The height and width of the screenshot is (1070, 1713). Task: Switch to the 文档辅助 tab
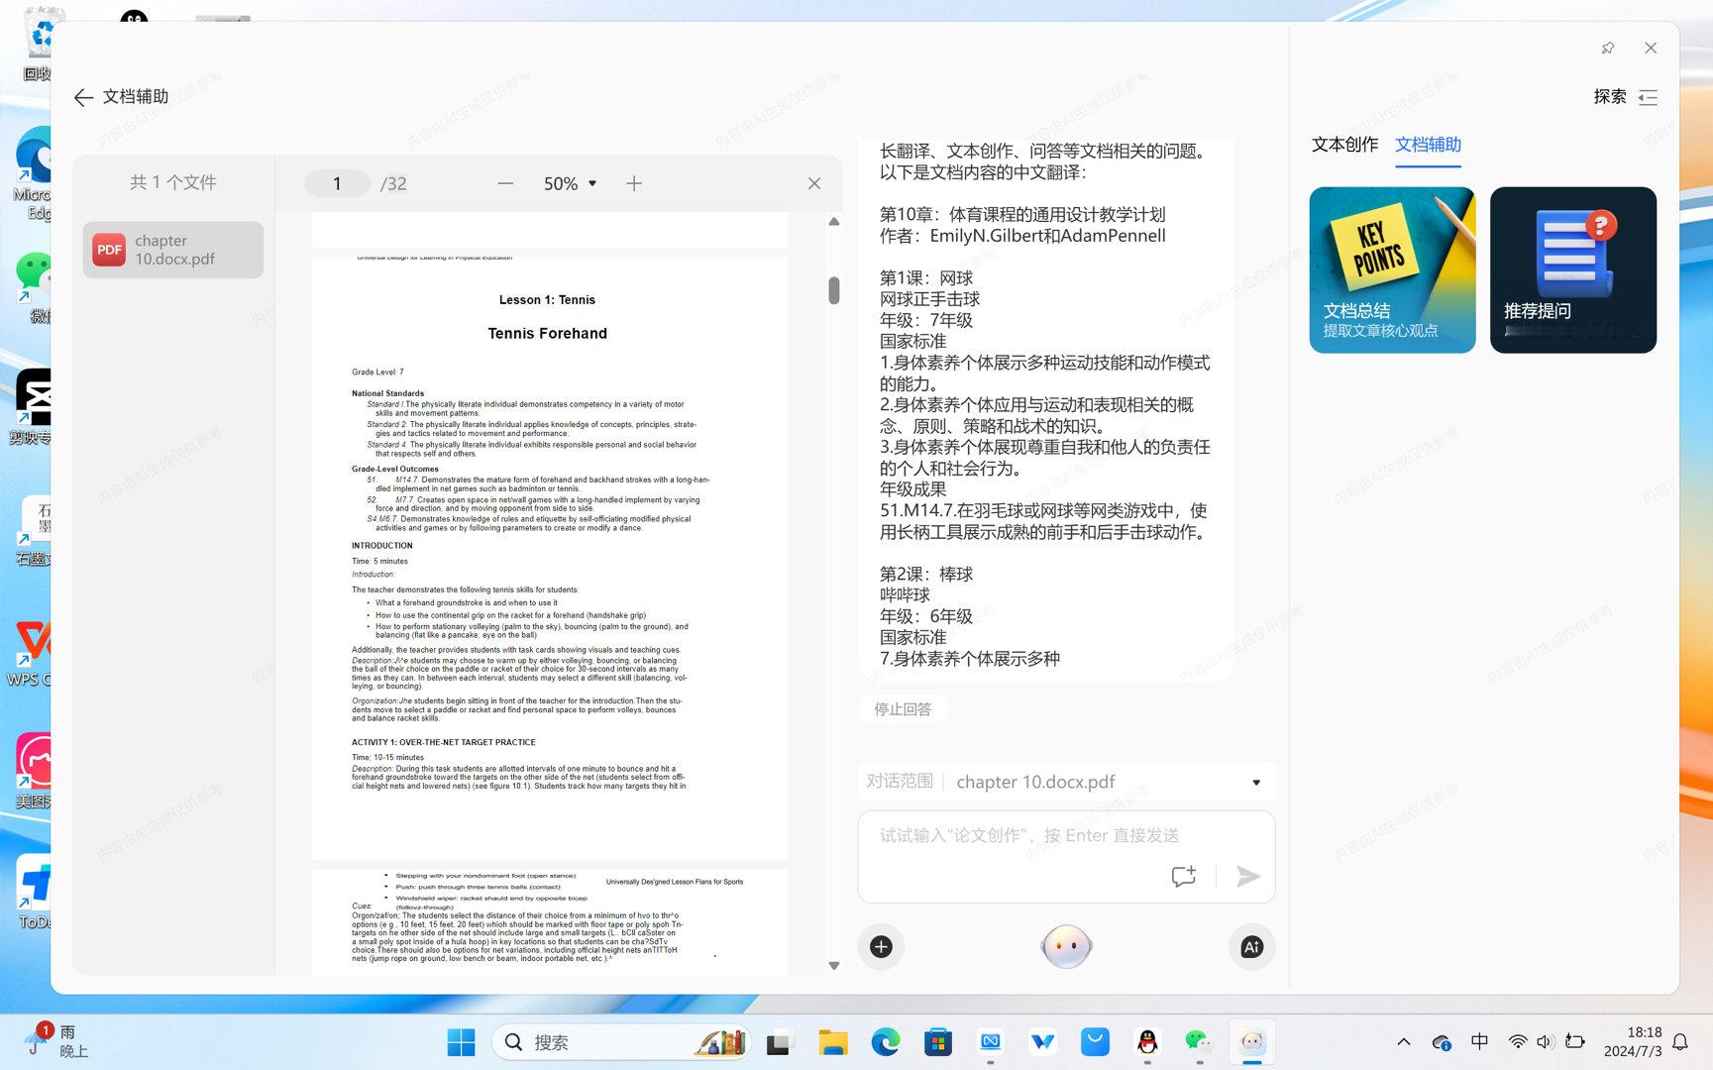click(1428, 145)
